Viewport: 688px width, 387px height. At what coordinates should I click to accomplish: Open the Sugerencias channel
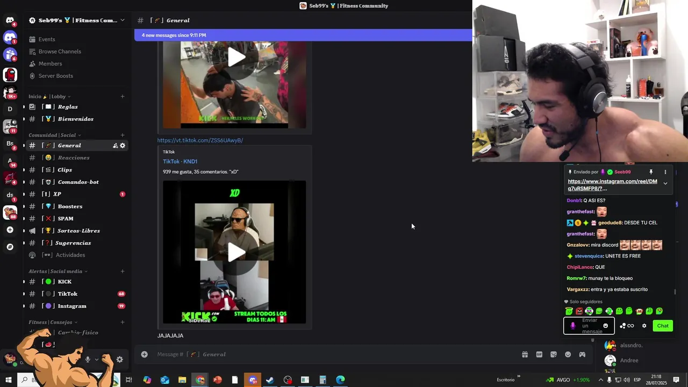click(77, 243)
